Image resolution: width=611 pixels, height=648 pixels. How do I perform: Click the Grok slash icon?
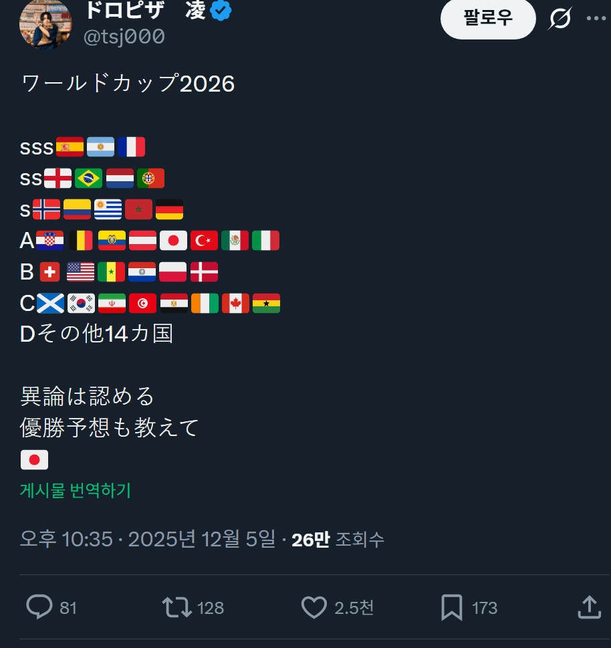pos(560,19)
